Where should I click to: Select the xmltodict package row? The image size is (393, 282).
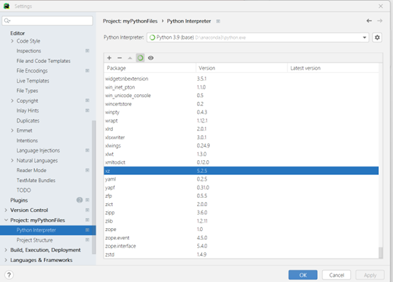point(241,162)
